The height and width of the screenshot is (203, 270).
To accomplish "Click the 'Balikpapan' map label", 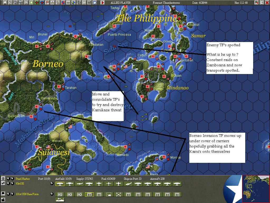I will pyautogui.click(x=16, y=116).
